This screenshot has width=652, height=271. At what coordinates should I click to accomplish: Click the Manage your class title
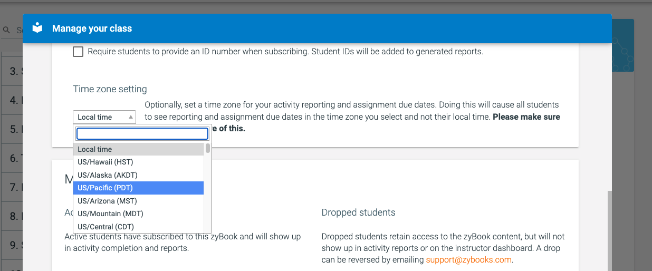(x=92, y=28)
